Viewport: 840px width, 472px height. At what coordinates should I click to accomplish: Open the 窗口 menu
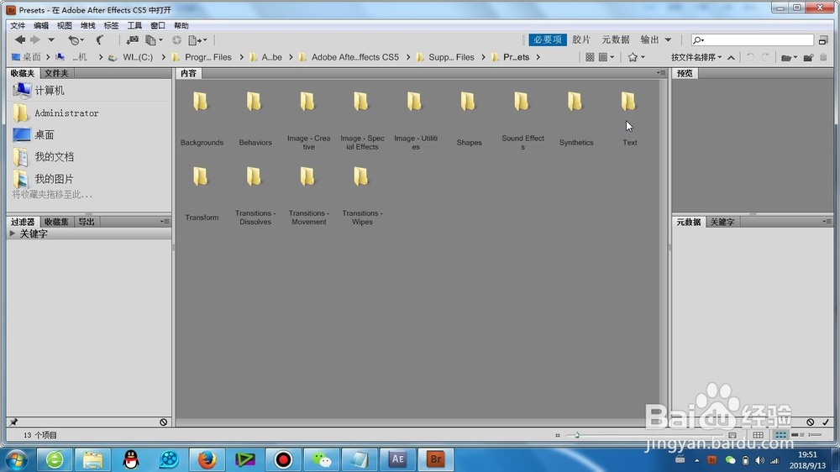(158, 25)
